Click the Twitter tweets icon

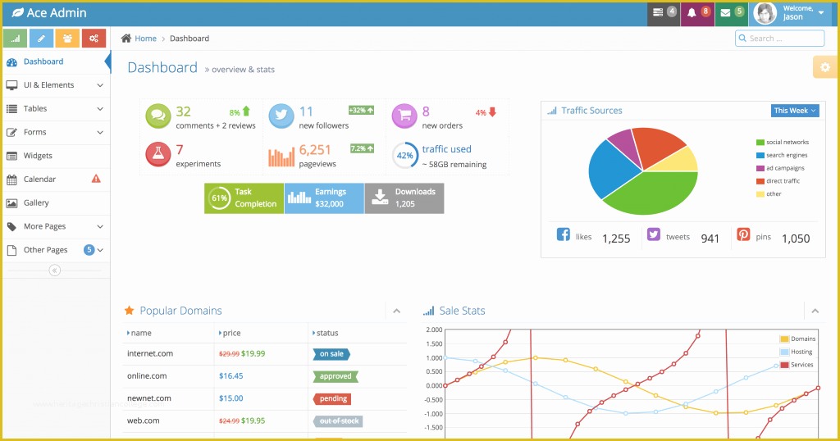(654, 234)
